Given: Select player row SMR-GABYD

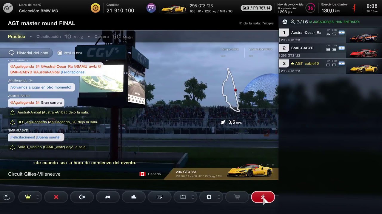Looking at the screenshot, I should pyautogui.click(x=330, y=51).
